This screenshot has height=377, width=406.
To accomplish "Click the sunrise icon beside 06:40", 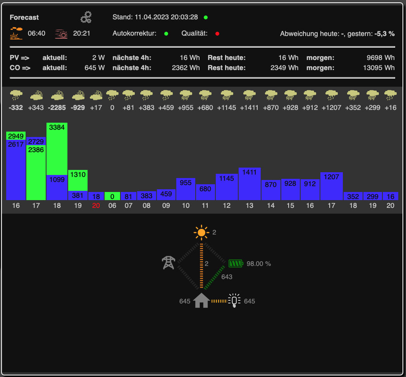I will (16, 33).
